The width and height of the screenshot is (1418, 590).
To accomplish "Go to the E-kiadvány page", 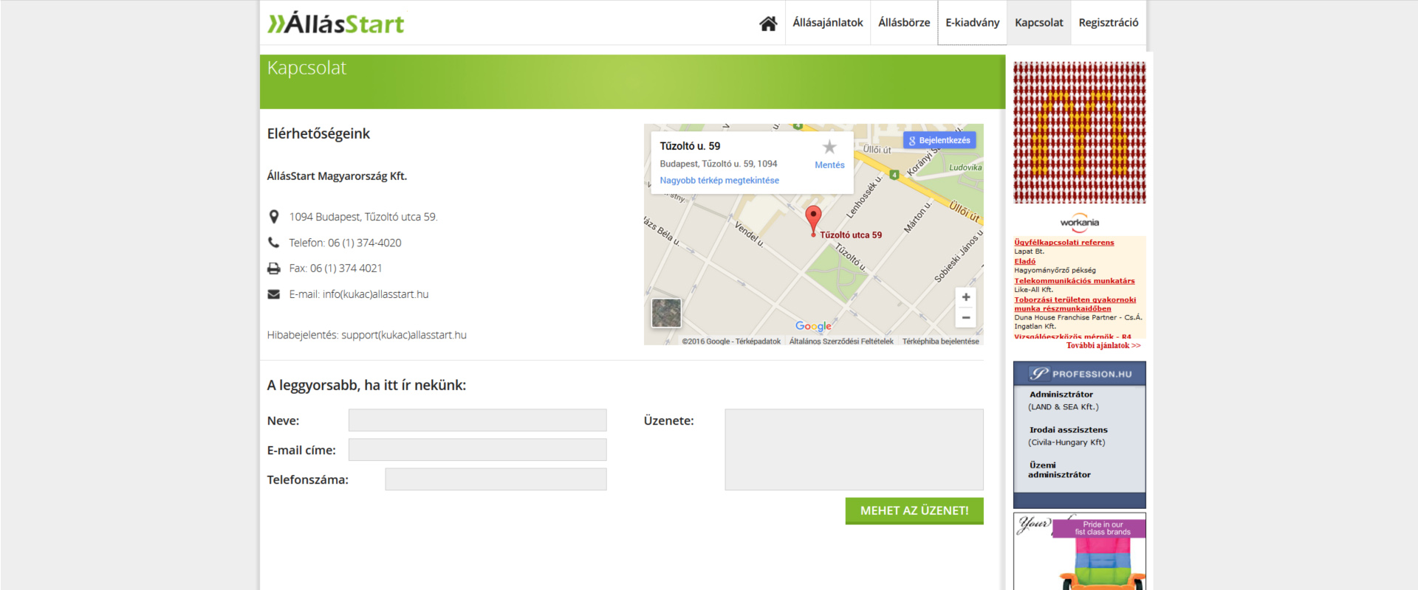I will (x=972, y=23).
